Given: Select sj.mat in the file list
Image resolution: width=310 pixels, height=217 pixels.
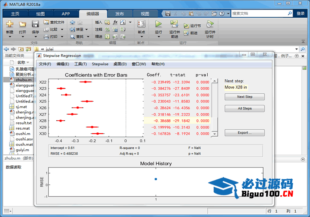Looking at the screenshot, I should (21, 107).
